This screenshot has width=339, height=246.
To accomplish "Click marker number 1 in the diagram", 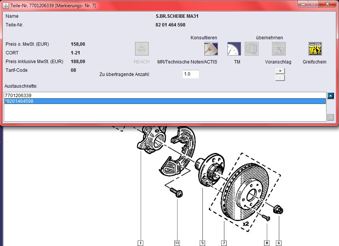I will pos(140,243).
